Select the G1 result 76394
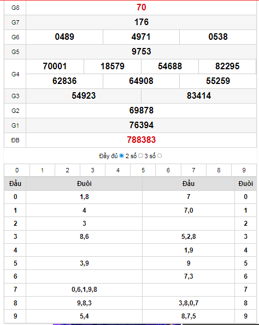259x325 pixels. coord(141,125)
